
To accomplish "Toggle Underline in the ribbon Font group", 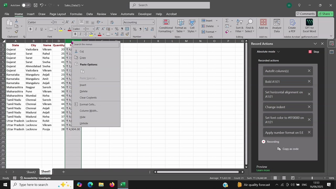I will pos(41,29).
